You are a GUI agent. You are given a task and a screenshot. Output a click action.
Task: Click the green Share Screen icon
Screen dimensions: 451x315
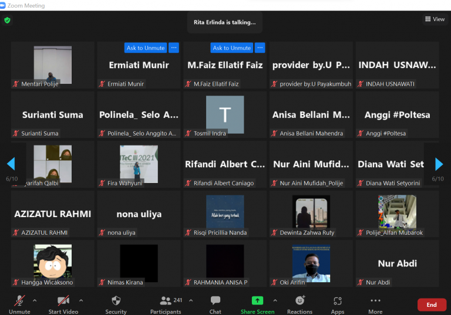pos(257,301)
